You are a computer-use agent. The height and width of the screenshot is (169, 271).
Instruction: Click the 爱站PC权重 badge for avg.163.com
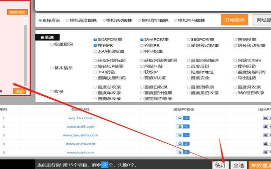click(183, 118)
